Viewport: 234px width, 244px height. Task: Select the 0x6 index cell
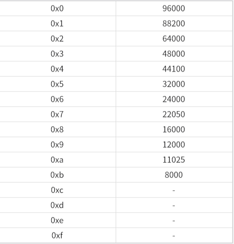click(57, 99)
